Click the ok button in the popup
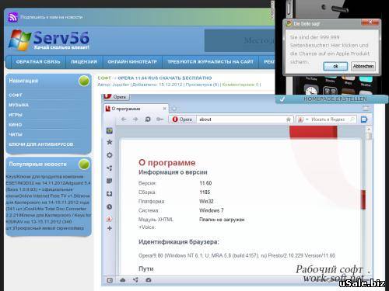This screenshot has height=291, width=389. pos(335,66)
